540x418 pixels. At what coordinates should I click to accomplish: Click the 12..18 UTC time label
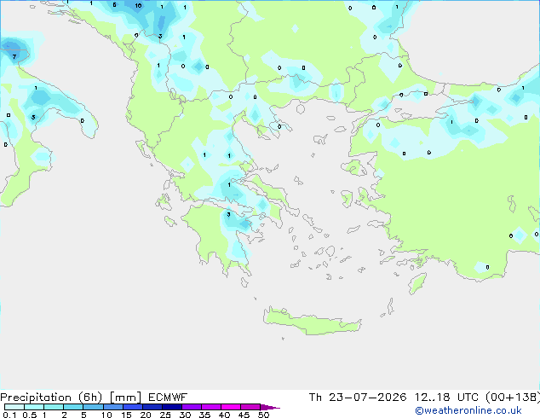pos(446,398)
